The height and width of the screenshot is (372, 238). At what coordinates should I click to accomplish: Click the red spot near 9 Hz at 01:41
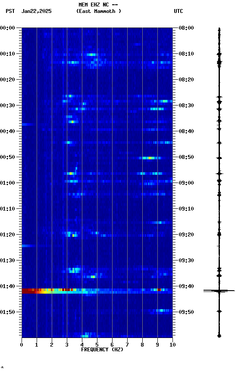coord(159,290)
